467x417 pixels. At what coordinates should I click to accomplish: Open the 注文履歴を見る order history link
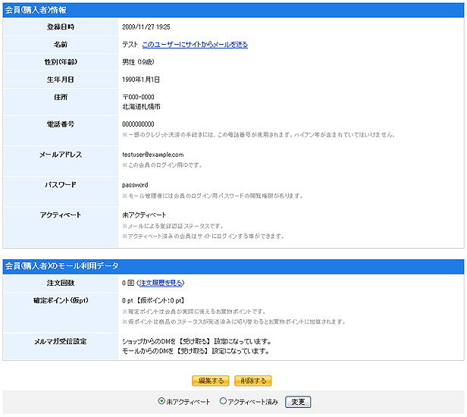click(161, 283)
